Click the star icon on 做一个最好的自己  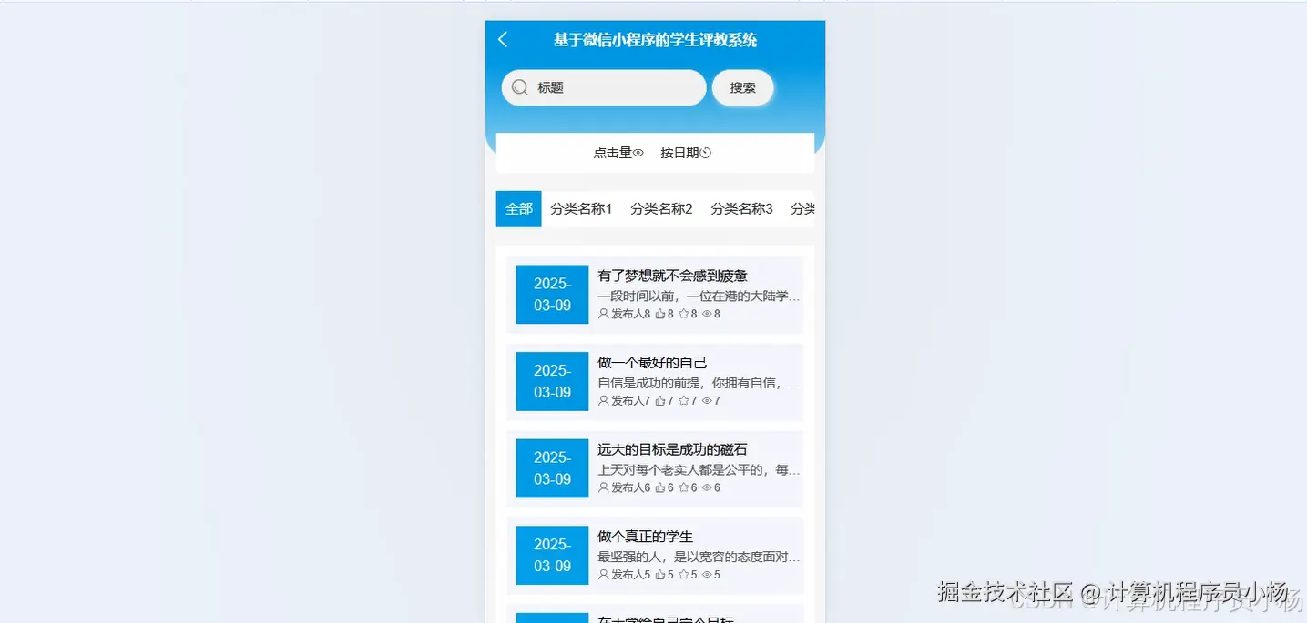684,400
